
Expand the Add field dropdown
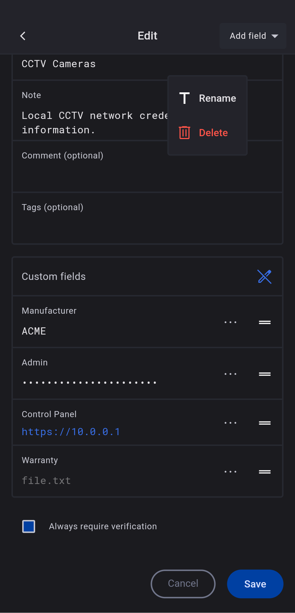click(253, 36)
